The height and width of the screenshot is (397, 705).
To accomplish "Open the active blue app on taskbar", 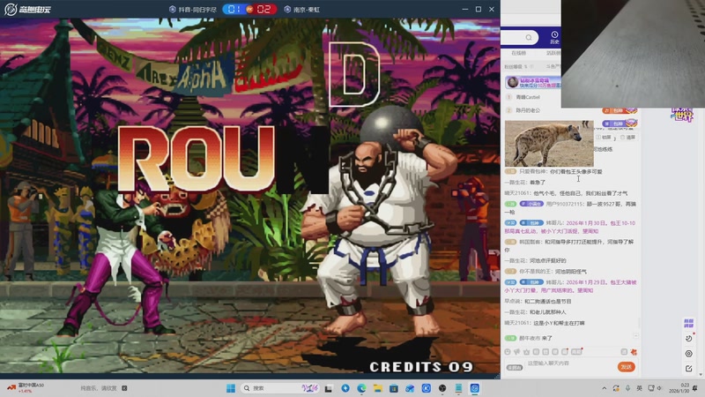I will (475, 388).
